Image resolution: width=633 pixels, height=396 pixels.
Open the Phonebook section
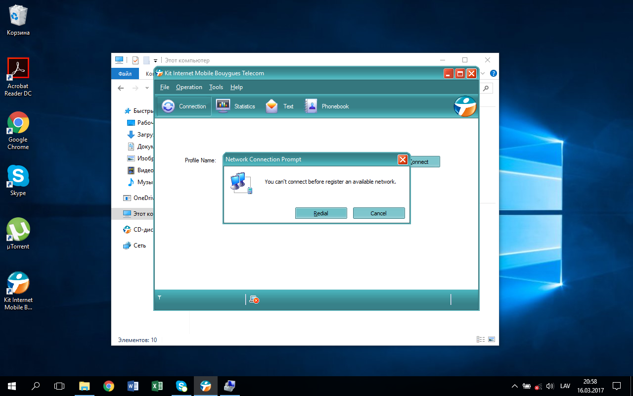coord(327,106)
